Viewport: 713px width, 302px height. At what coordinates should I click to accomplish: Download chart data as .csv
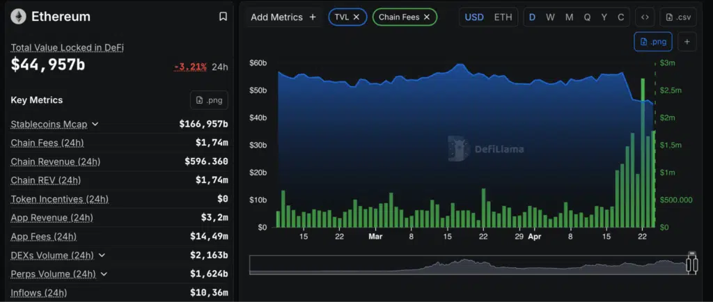(x=678, y=17)
